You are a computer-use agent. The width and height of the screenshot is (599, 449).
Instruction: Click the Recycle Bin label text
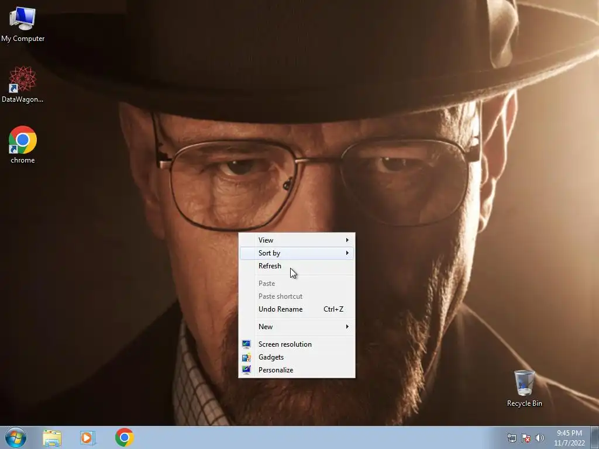pyautogui.click(x=525, y=403)
